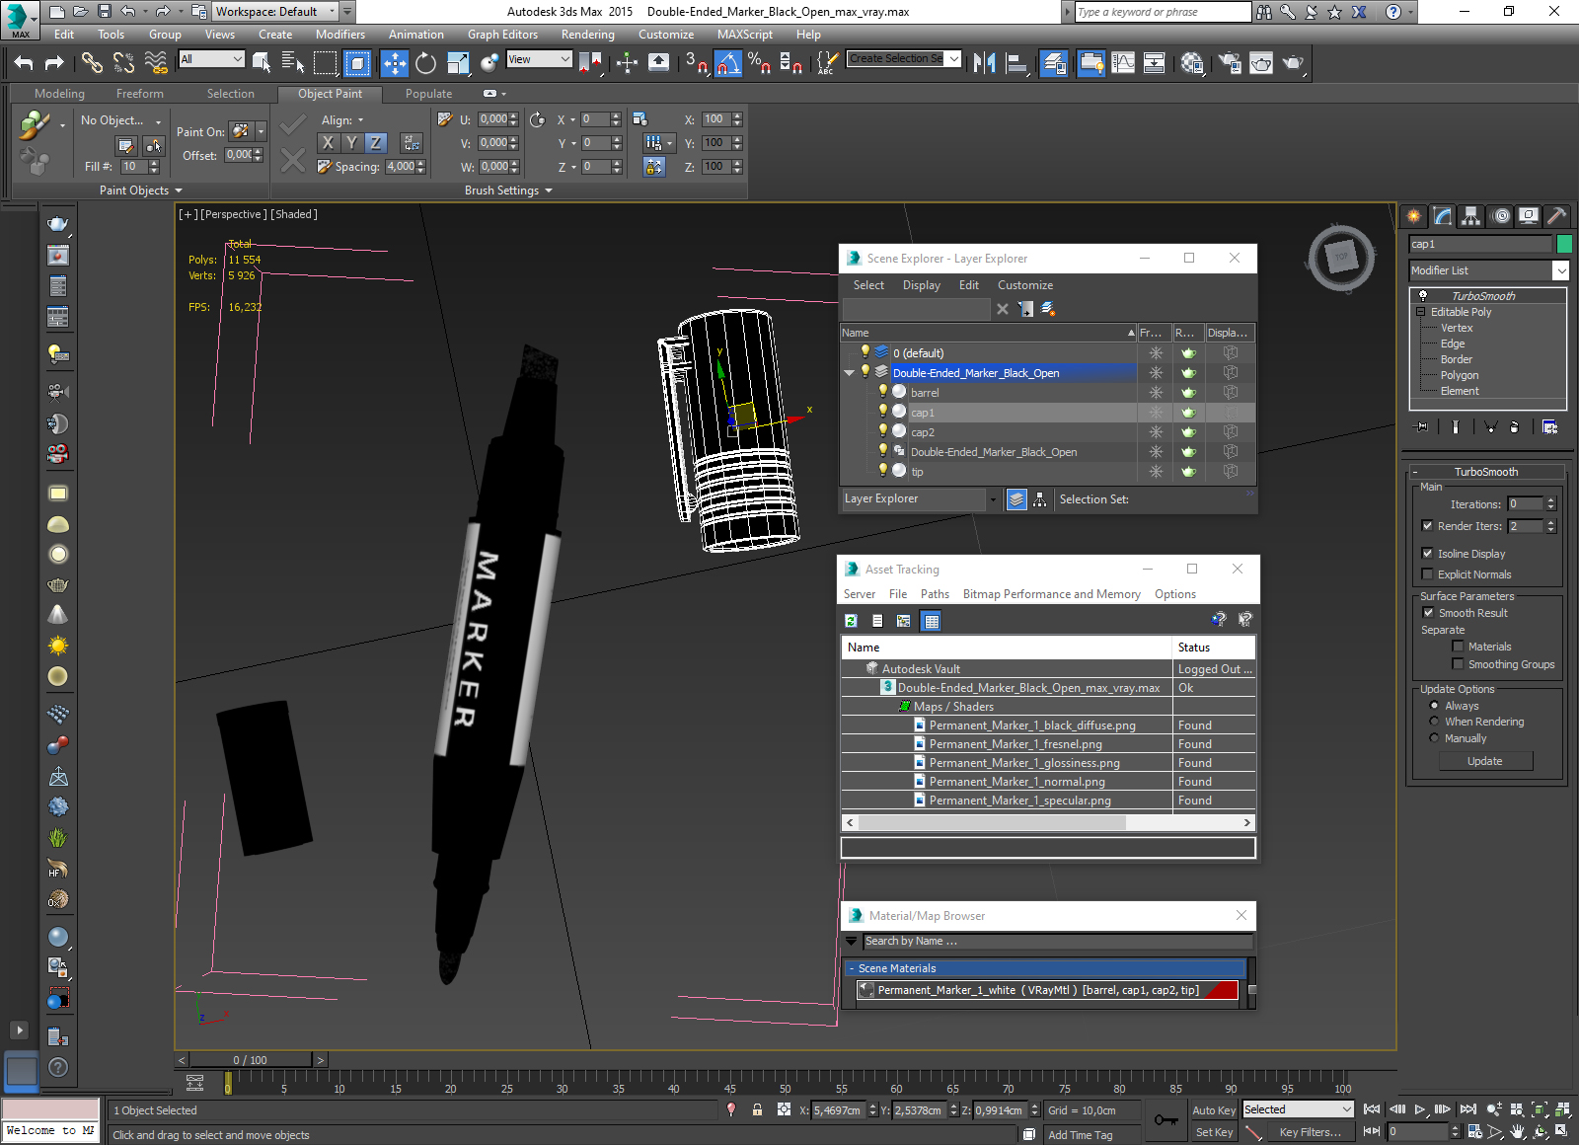This screenshot has height=1145, width=1579.
Task: Click the Paint Objects brush icon
Action: tap(35, 125)
